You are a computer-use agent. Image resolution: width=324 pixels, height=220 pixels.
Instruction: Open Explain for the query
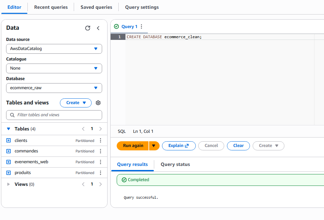(179, 146)
